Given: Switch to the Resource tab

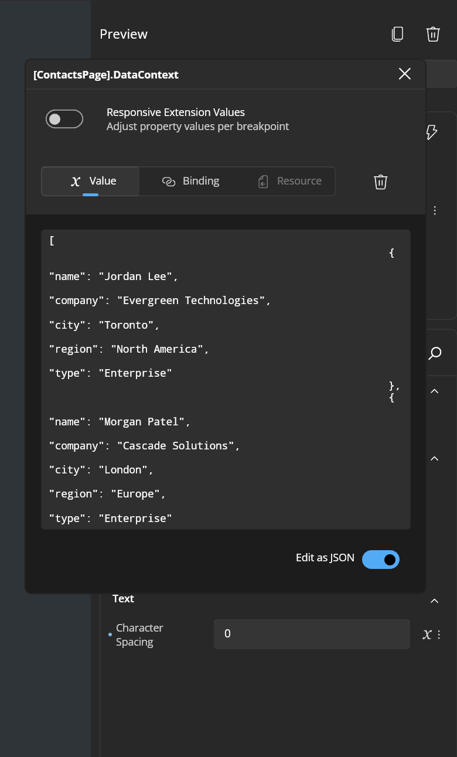Looking at the screenshot, I should pyautogui.click(x=290, y=181).
